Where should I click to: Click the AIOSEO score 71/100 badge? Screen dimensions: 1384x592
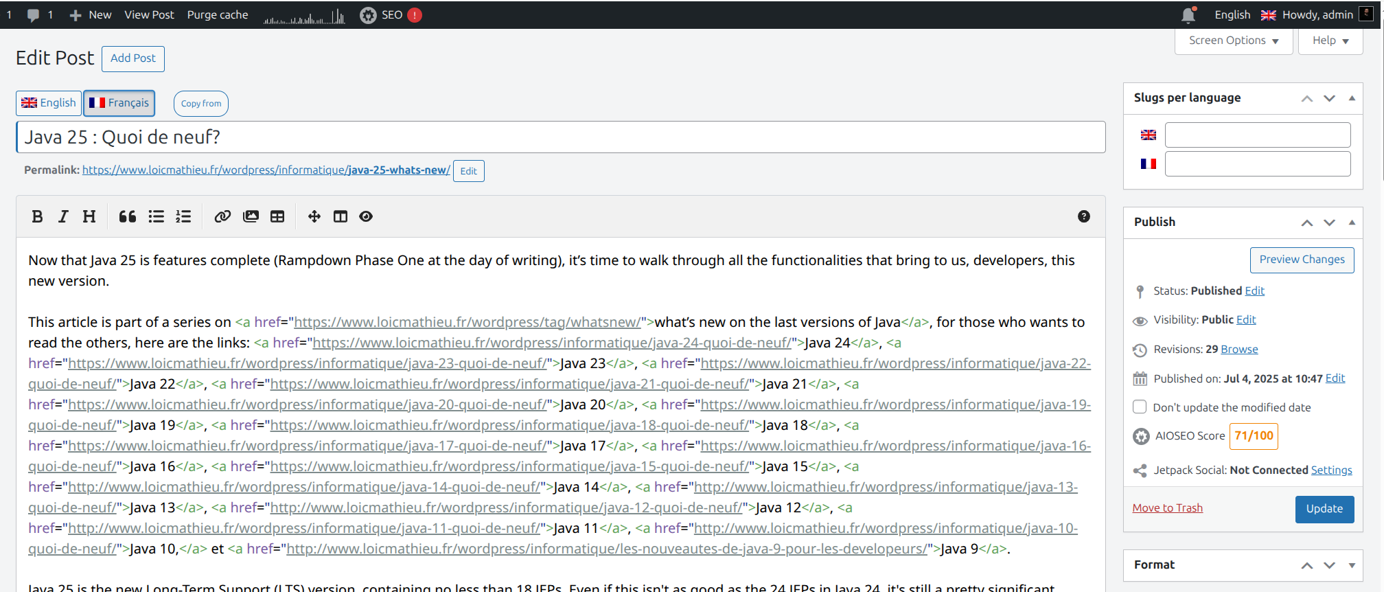[1254, 436]
